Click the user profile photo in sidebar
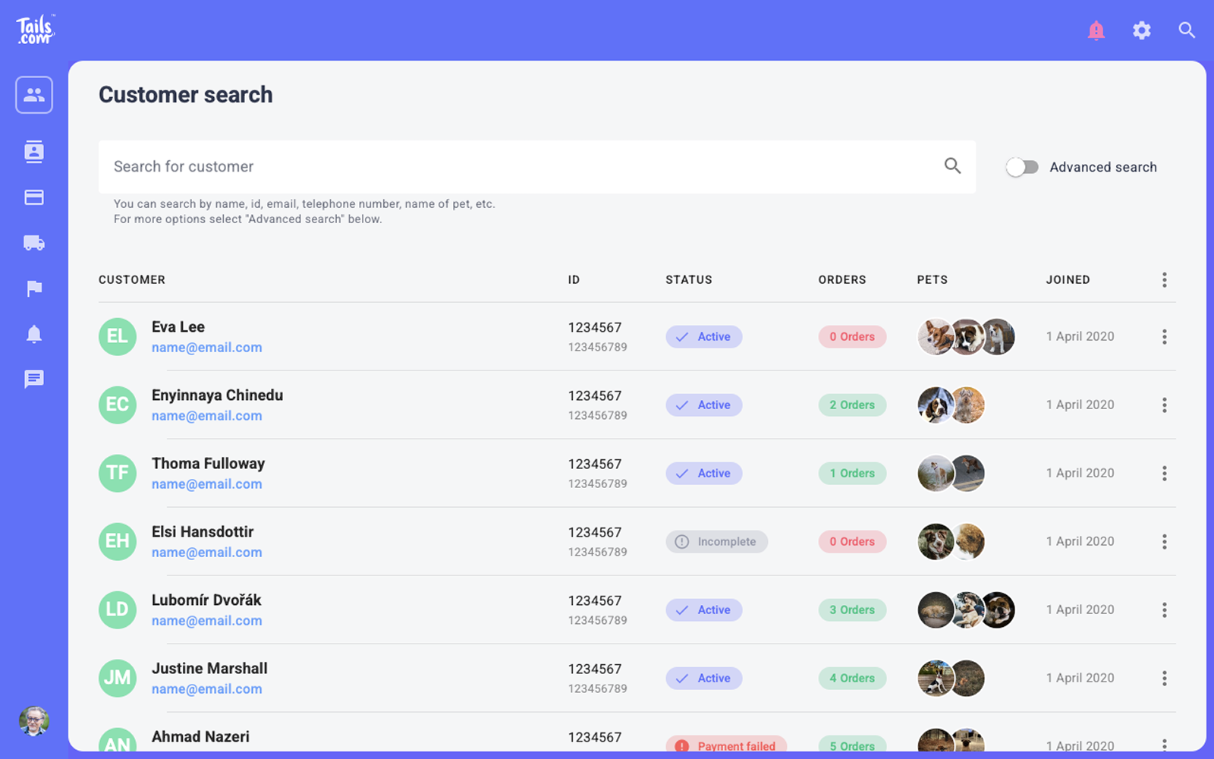The image size is (1214, 759). coord(34,721)
